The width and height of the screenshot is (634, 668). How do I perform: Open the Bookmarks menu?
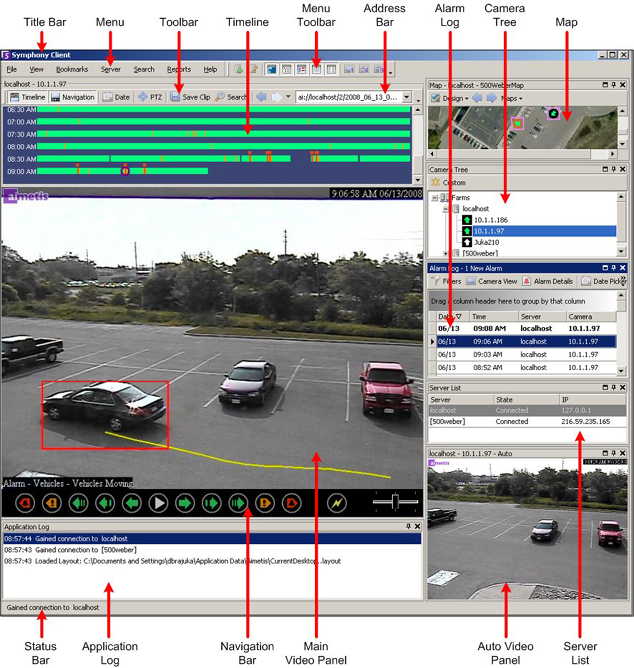(x=72, y=69)
